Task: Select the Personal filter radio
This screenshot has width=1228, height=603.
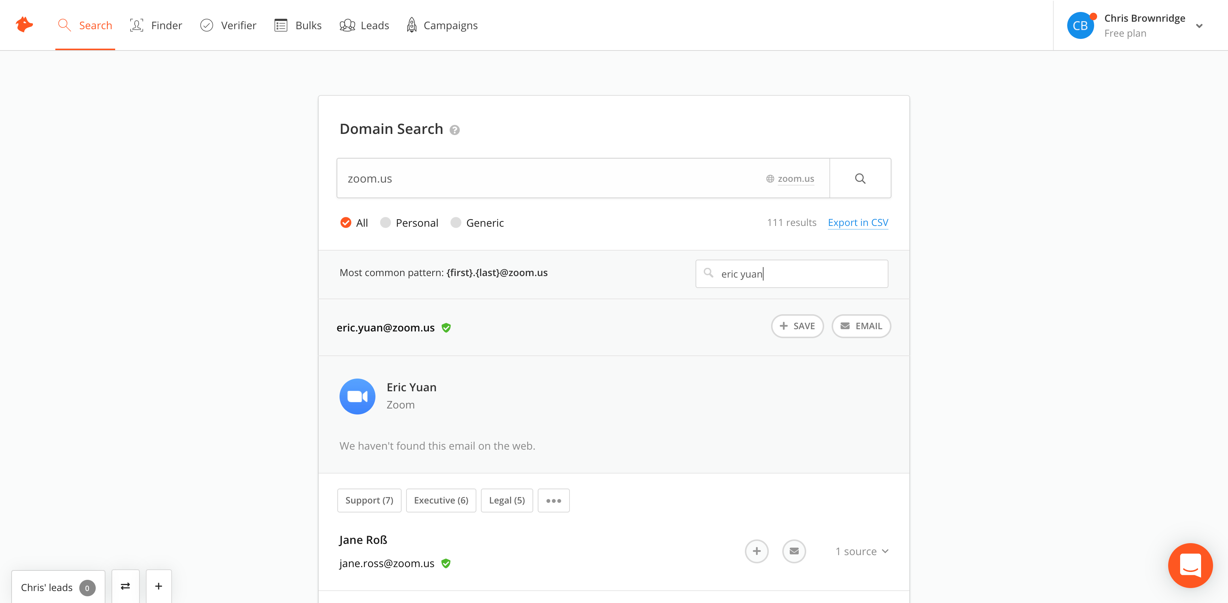Action: click(385, 223)
